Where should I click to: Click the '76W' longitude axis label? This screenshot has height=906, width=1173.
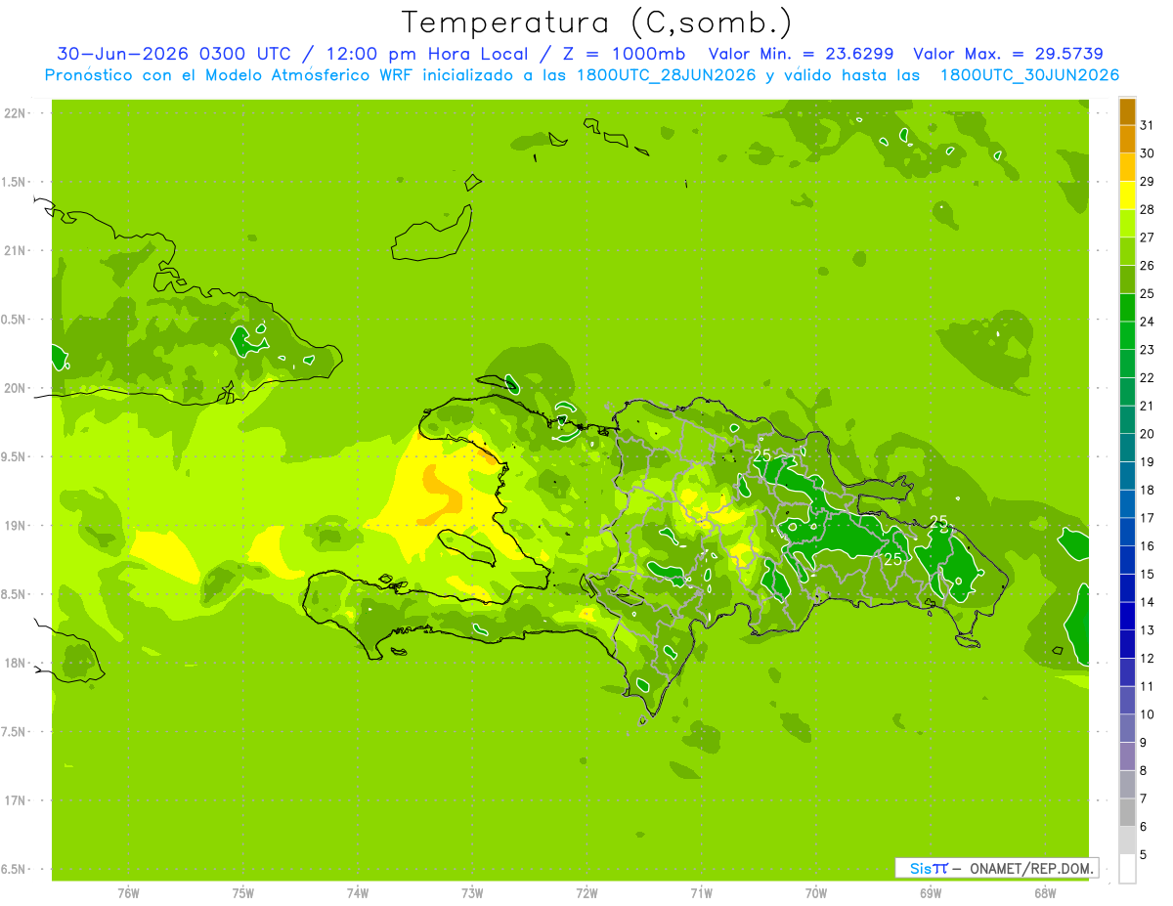tap(128, 893)
